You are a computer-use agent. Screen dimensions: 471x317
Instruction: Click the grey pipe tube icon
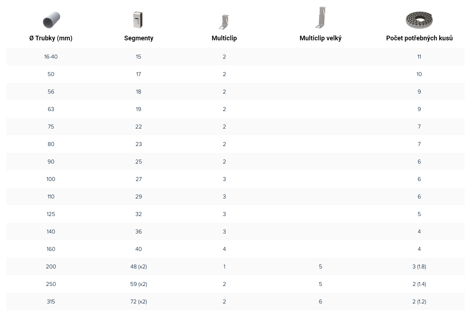point(51,20)
